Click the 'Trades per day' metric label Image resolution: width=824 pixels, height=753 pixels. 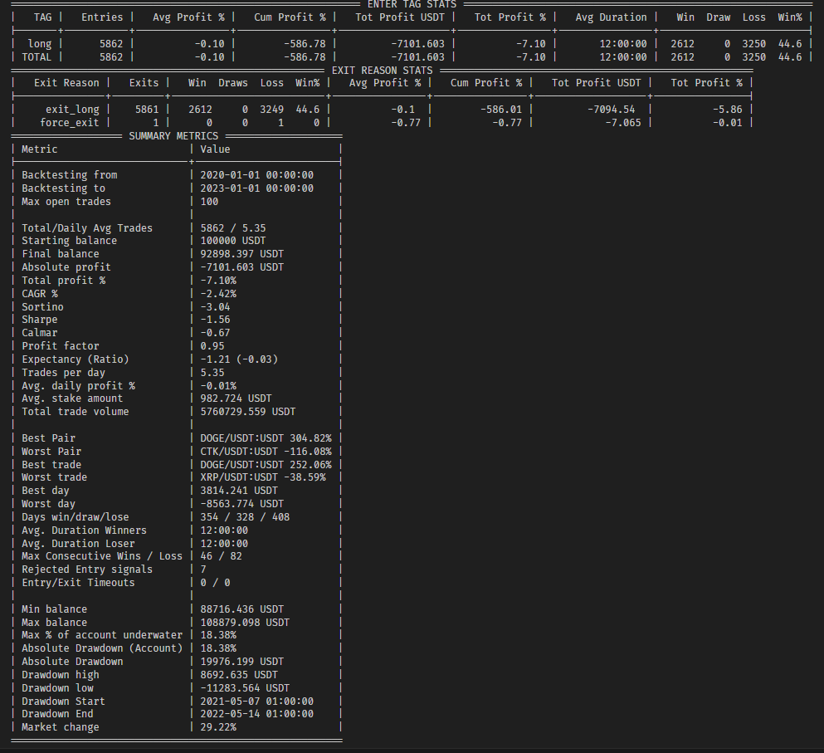tap(63, 372)
